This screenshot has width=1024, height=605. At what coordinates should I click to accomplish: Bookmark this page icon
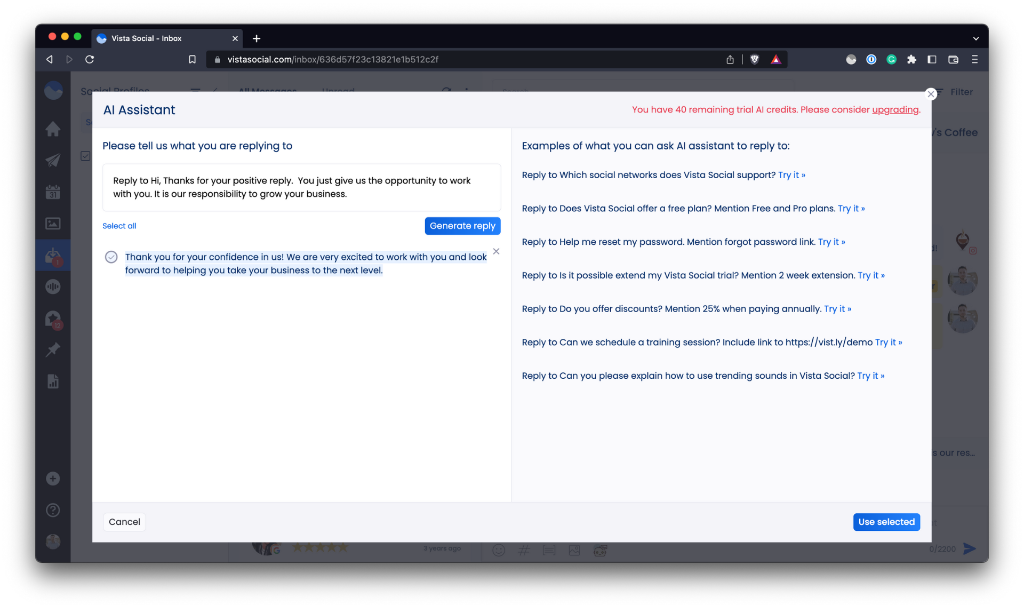pyautogui.click(x=192, y=59)
